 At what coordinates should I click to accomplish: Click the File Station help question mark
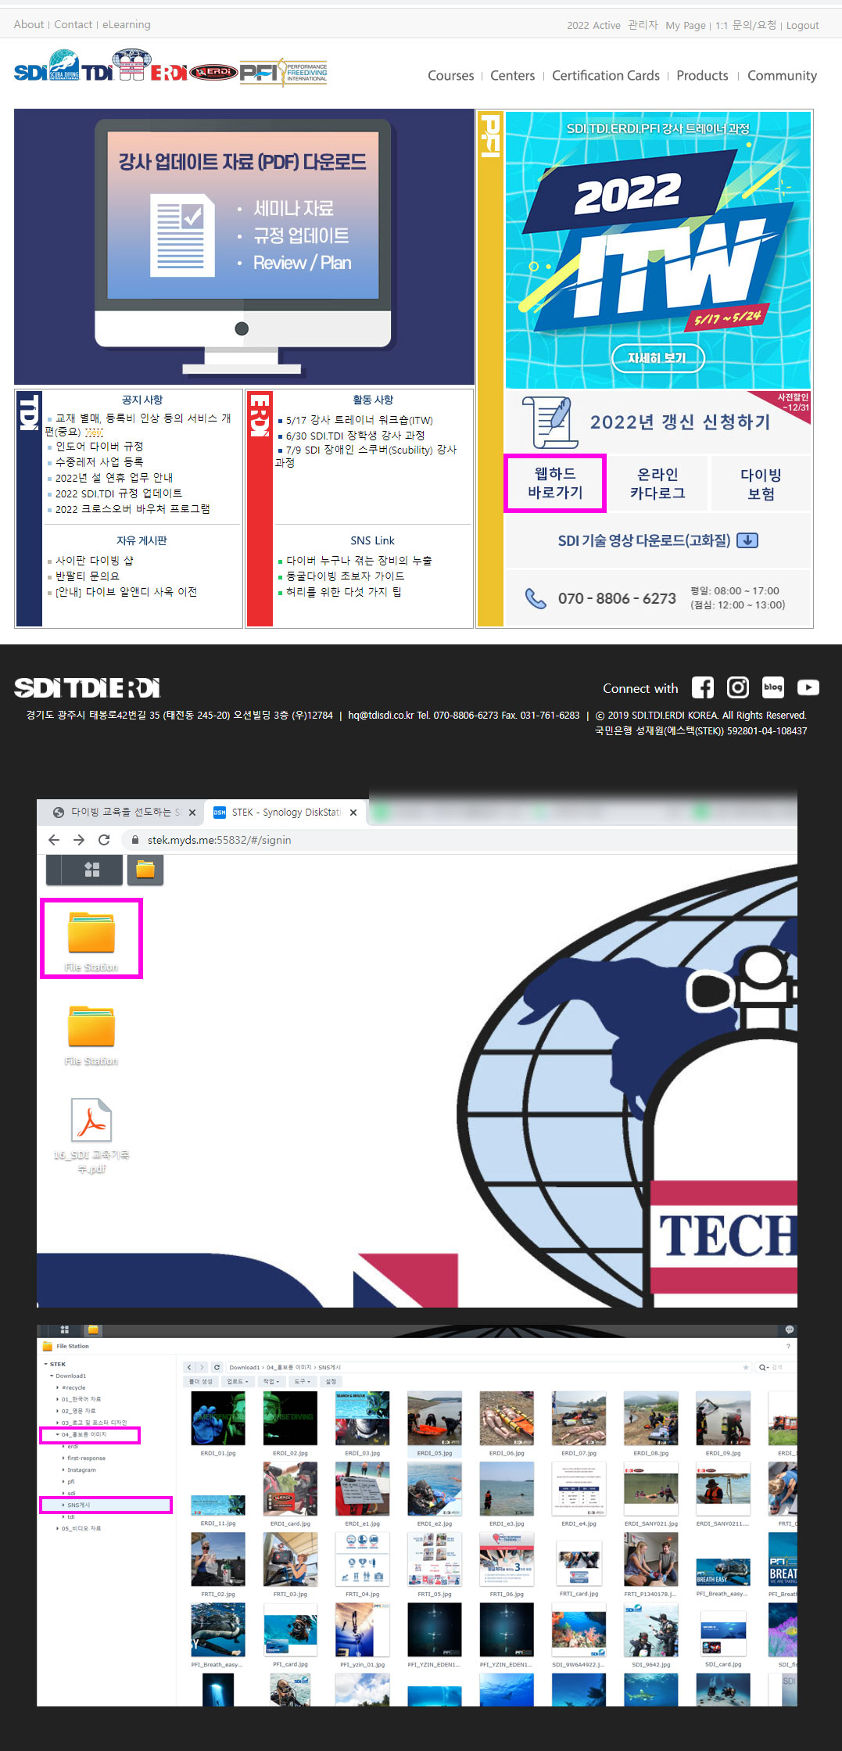[x=788, y=1346]
